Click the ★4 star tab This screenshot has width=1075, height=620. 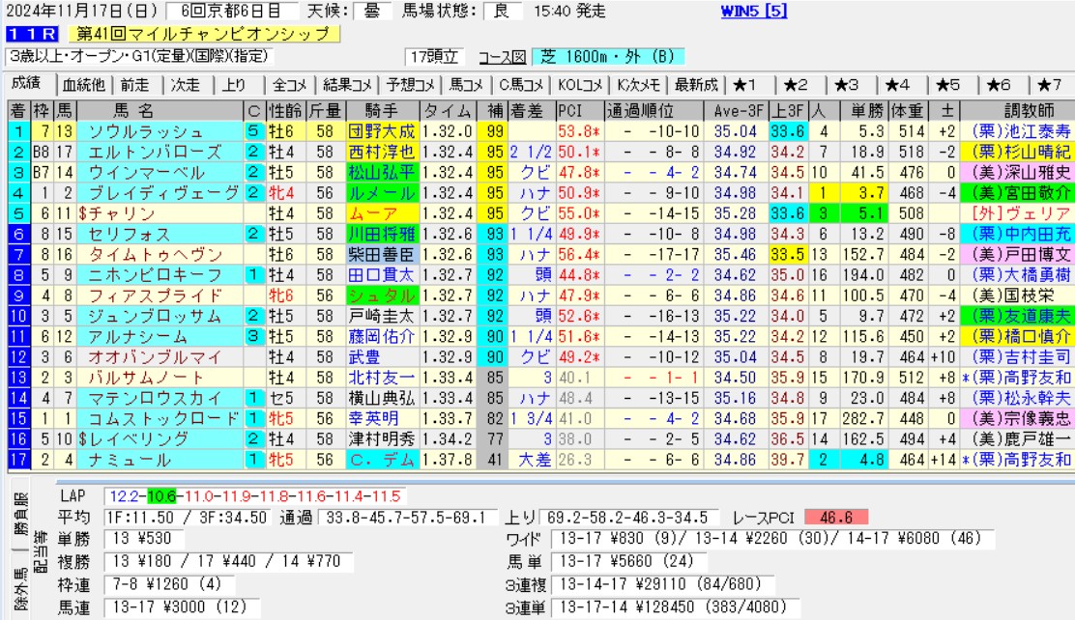[x=898, y=84]
